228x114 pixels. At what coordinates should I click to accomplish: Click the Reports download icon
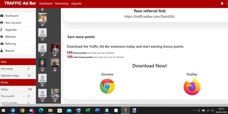[1, 50]
